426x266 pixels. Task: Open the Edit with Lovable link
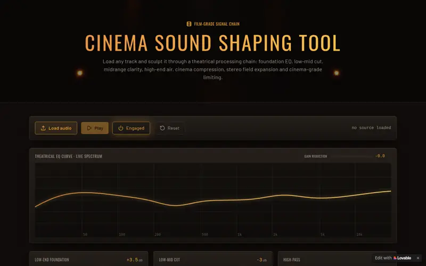(393, 258)
